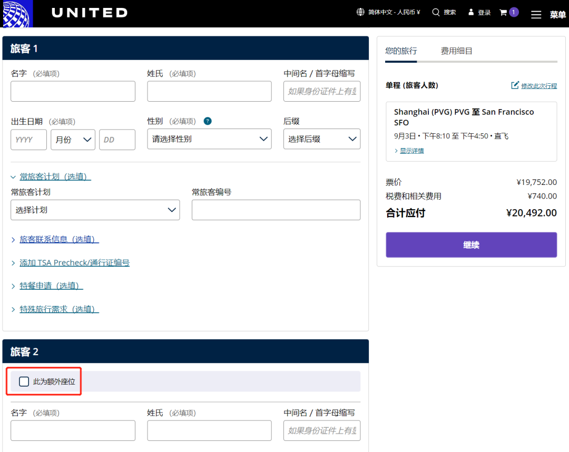
Task: Click traveler 2 middle name field
Action: click(x=322, y=430)
